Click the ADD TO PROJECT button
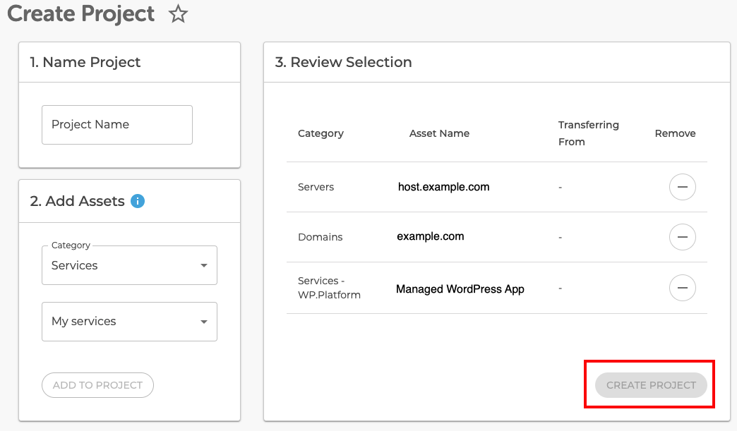737x431 pixels. click(x=97, y=384)
